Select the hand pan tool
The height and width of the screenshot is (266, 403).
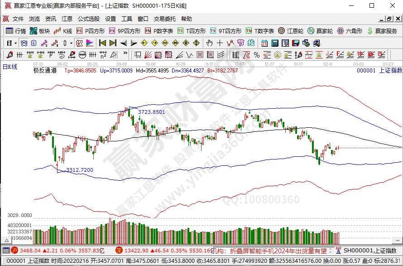(x=209, y=43)
